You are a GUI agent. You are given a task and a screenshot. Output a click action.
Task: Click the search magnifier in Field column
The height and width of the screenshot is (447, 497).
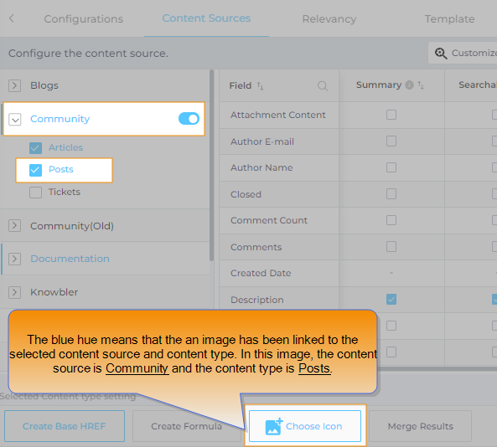tap(323, 85)
